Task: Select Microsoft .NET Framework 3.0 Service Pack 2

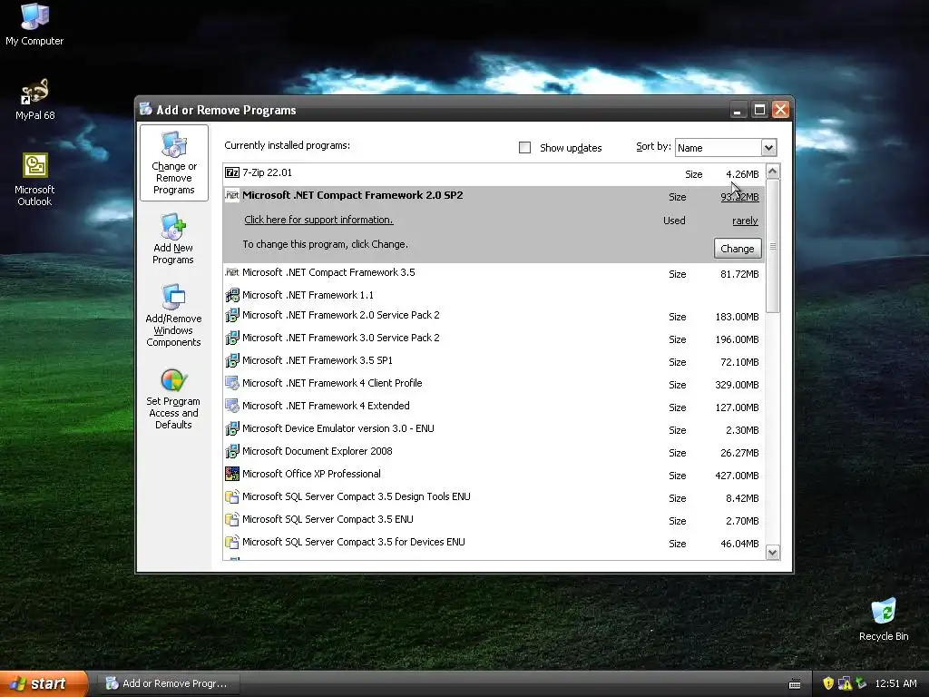Action: (494, 338)
